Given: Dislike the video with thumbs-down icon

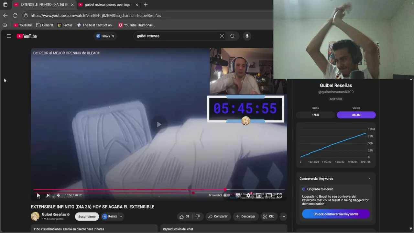Looking at the screenshot, I should coord(198,216).
